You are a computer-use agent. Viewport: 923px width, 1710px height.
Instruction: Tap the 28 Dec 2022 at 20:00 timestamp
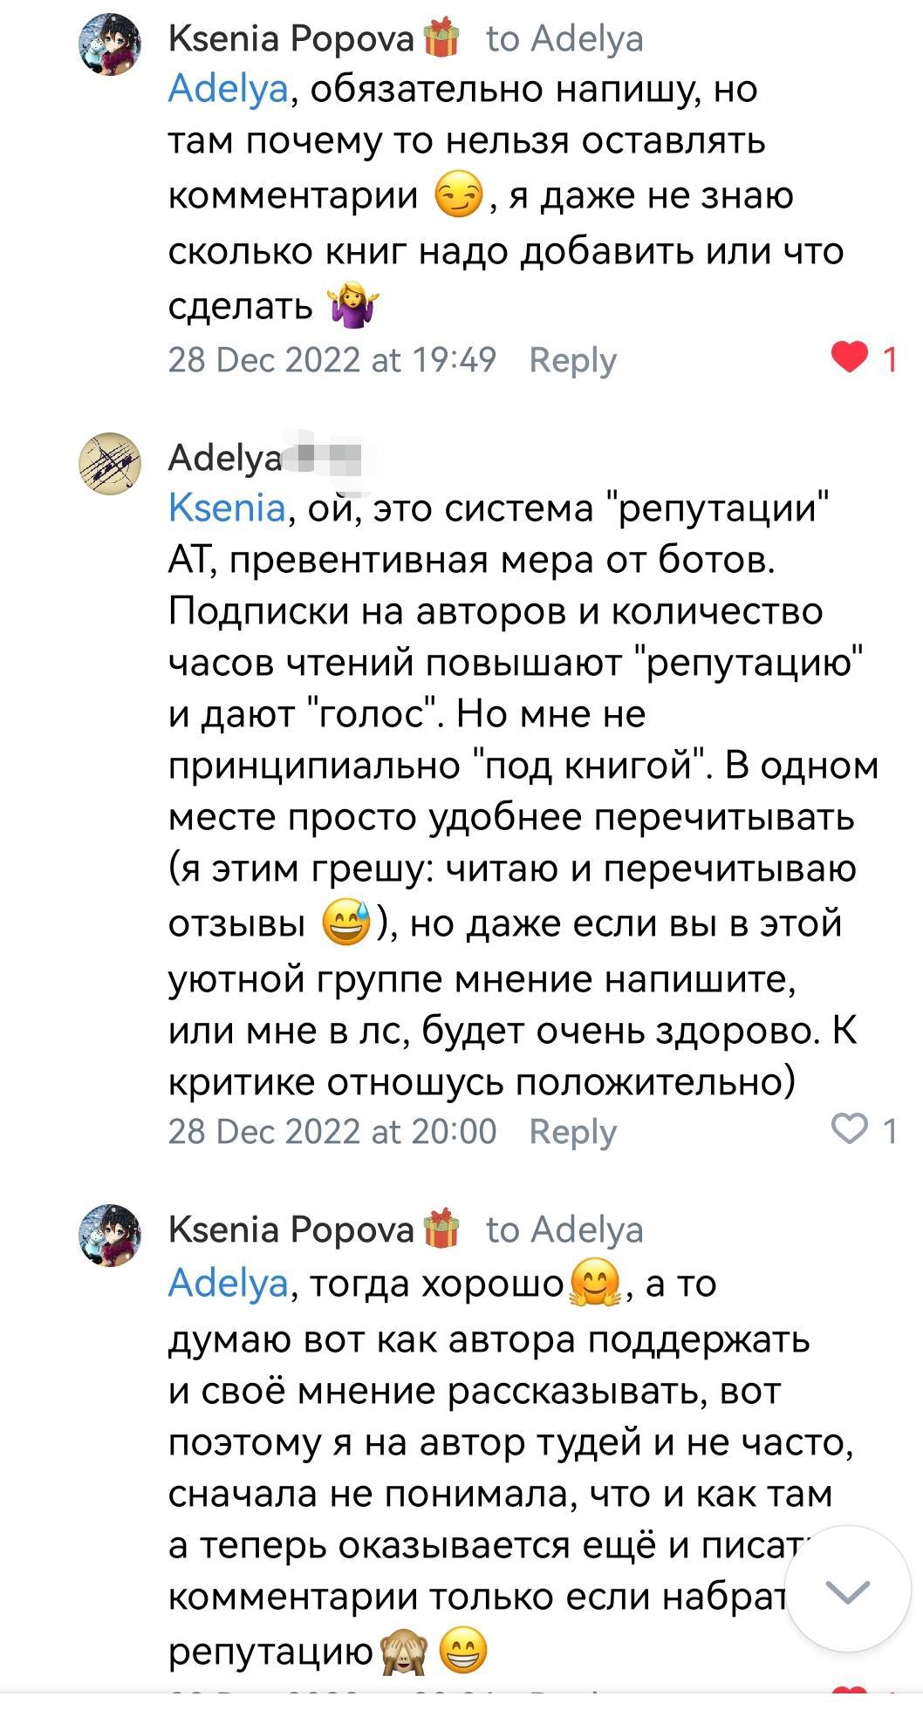point(332,1131)
